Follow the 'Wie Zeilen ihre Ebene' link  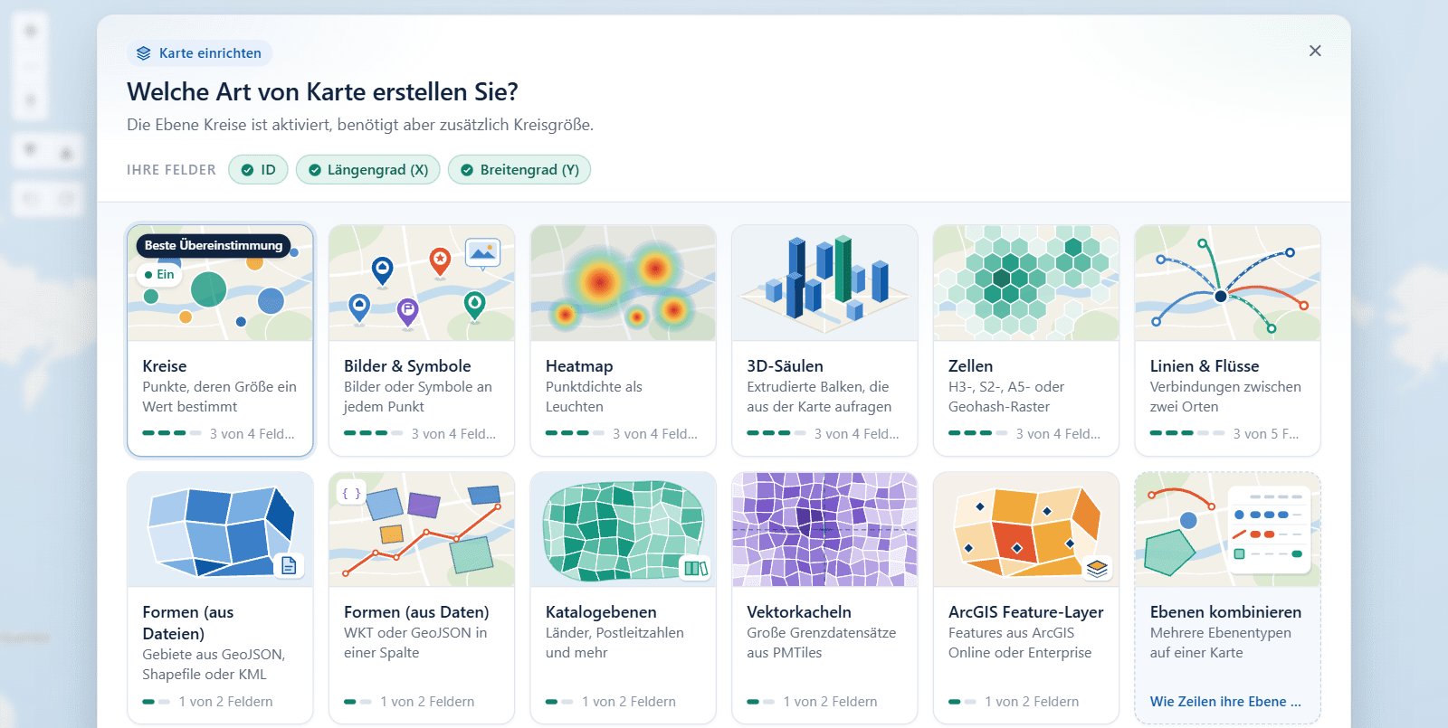tap(1225, 702)
